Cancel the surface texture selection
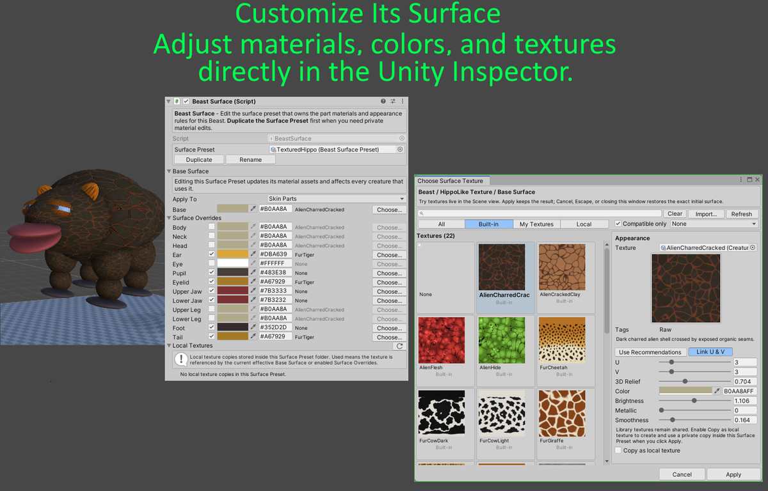The height and width of the screenshot is (491, 768). (x=682, y=474)
